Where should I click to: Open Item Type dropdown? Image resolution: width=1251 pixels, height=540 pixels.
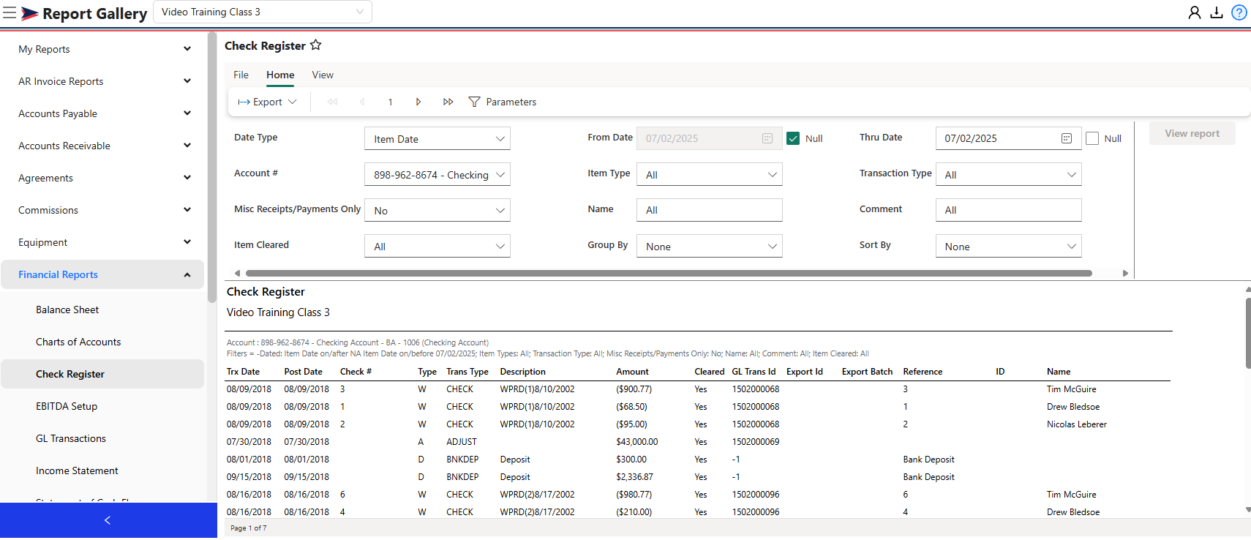[x=710, y=174]
